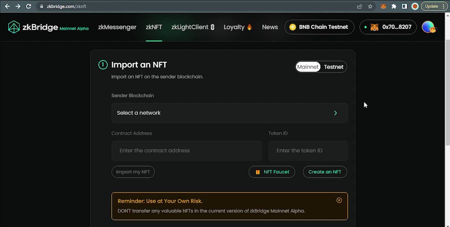450x227 pixels.
Task: Click the Create an NFT button
Action: (x=325, y=172)
